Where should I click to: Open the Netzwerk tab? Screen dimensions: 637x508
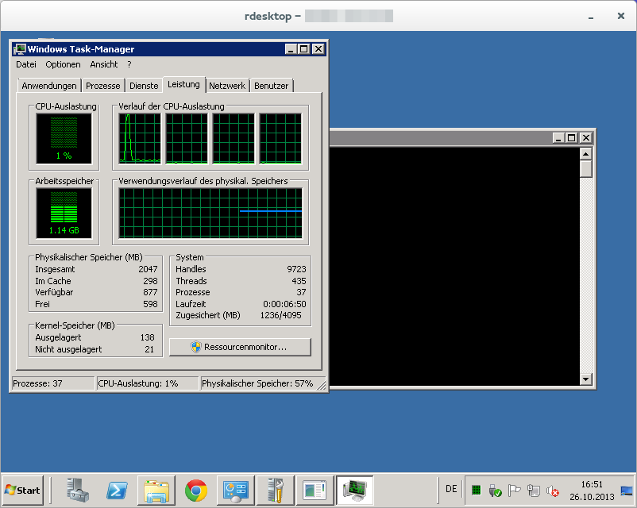[227, 86]
